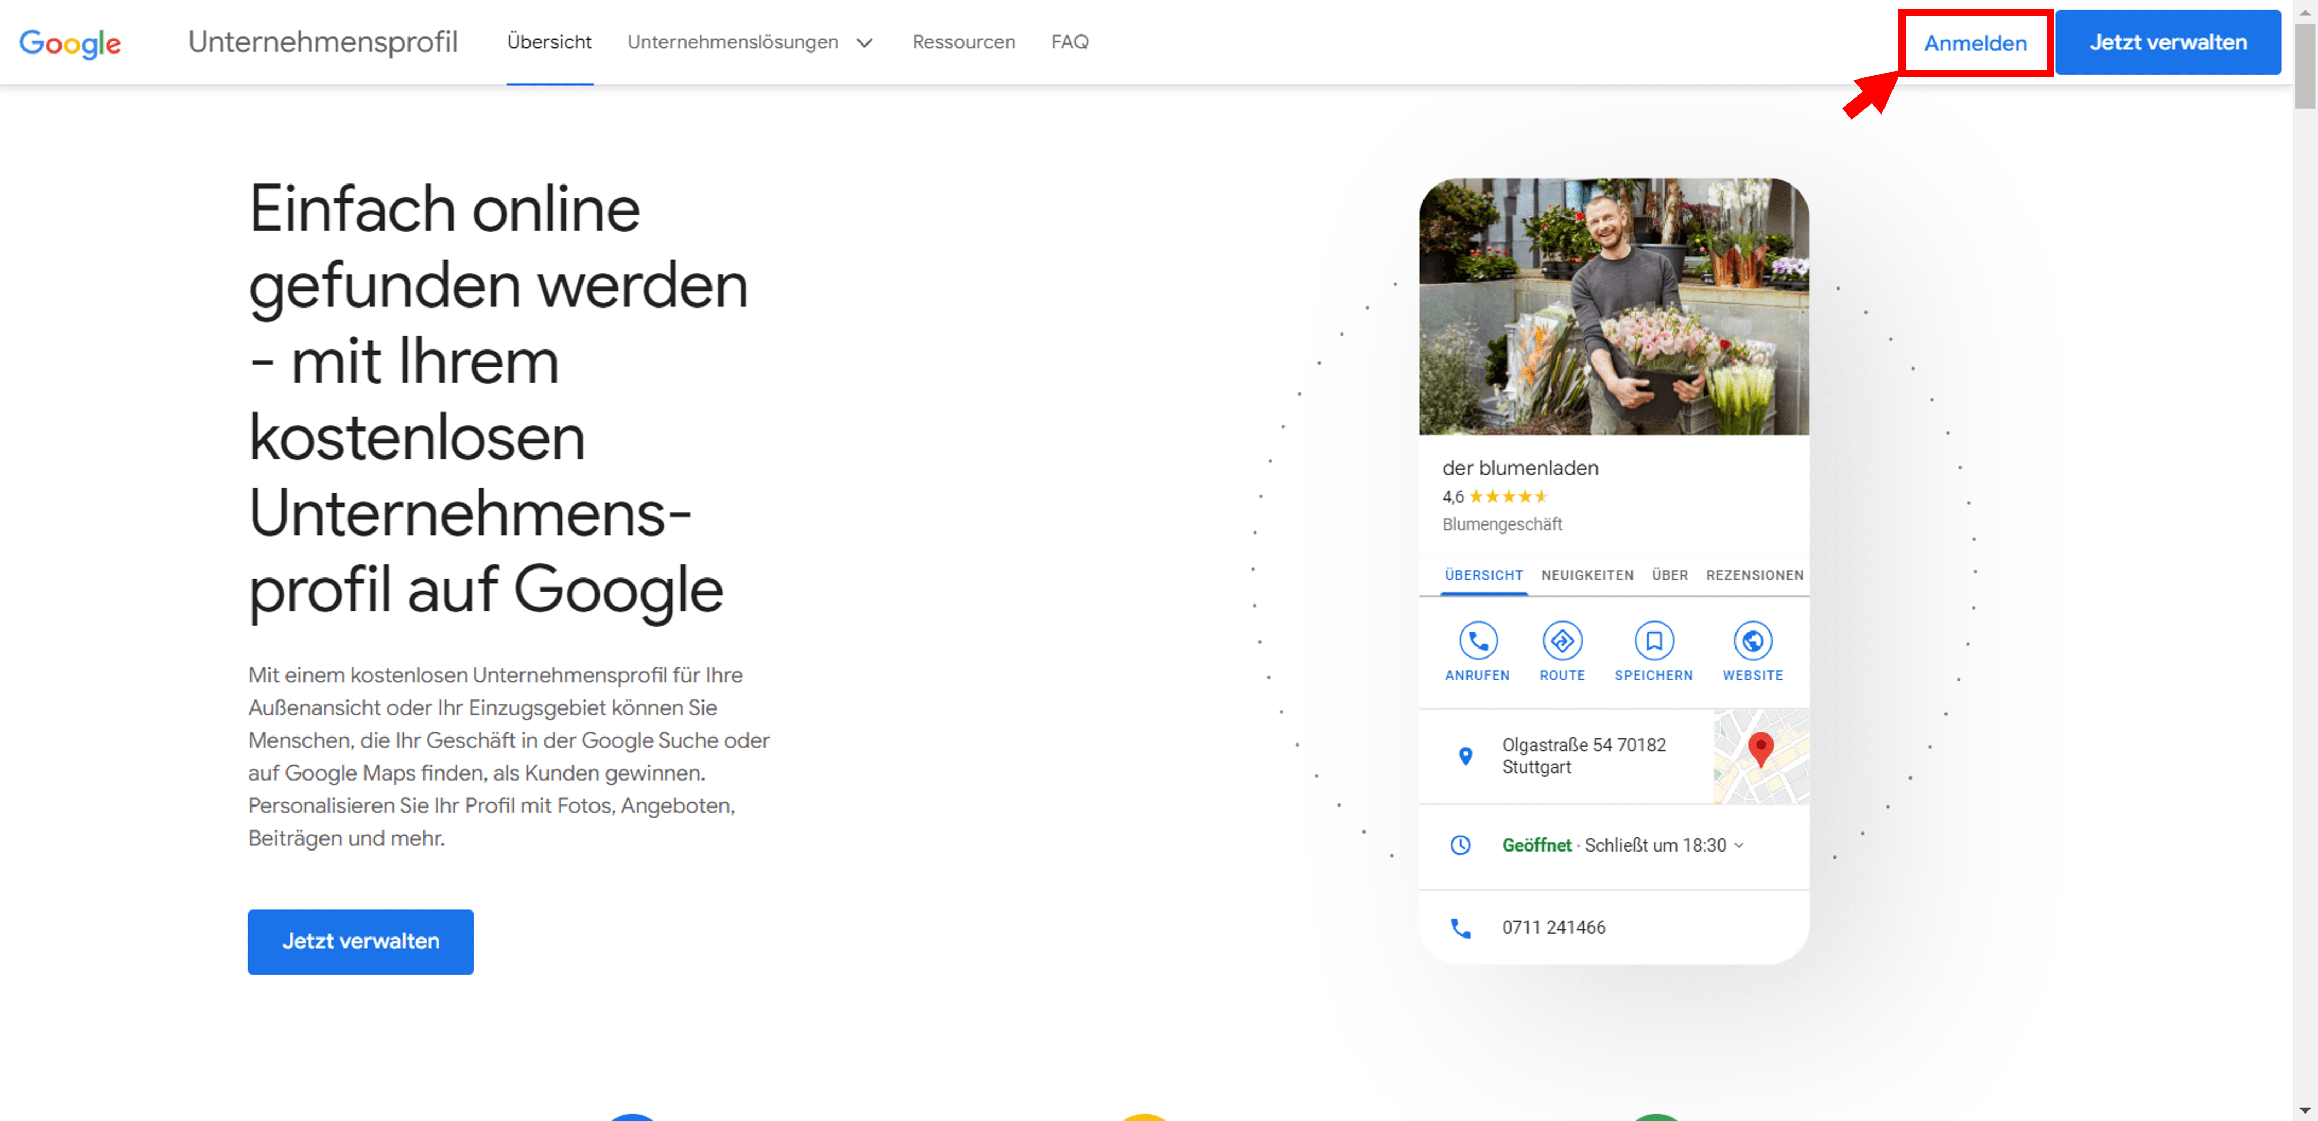Click the Anmelden sign-in link
This screenshot has width=2318, height=1121.
[x=1974, y=43]
